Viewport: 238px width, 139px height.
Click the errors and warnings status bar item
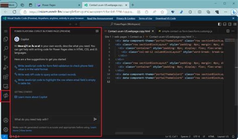click(15, 136)
